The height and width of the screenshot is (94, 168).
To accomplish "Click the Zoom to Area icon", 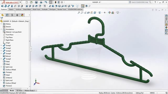I will point(82,13).
